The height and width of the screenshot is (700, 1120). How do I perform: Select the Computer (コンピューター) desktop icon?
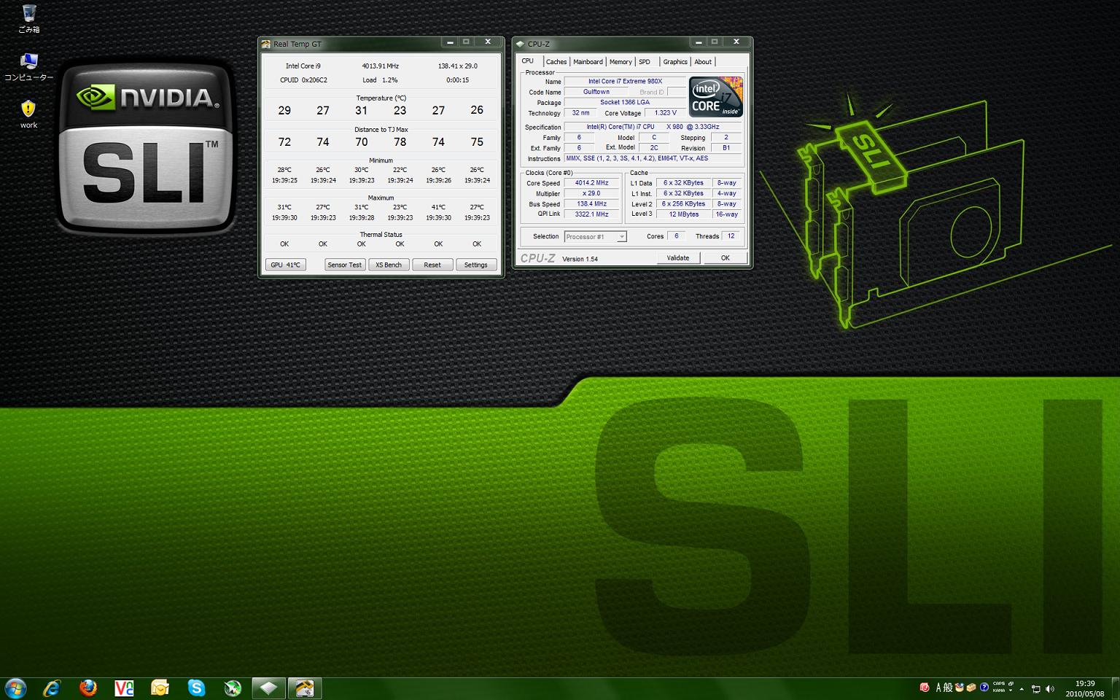[x=29, y=67]
